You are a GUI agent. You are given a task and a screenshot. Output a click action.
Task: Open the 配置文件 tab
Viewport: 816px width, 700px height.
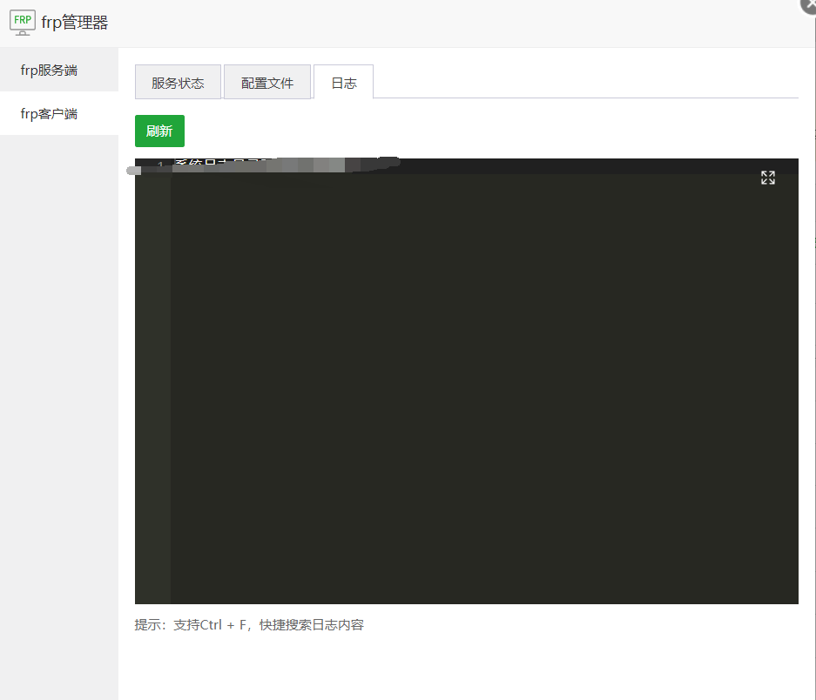[x=267, y=83]
